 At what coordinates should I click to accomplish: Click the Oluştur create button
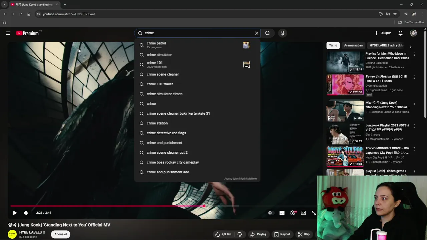tap(383, 33)
